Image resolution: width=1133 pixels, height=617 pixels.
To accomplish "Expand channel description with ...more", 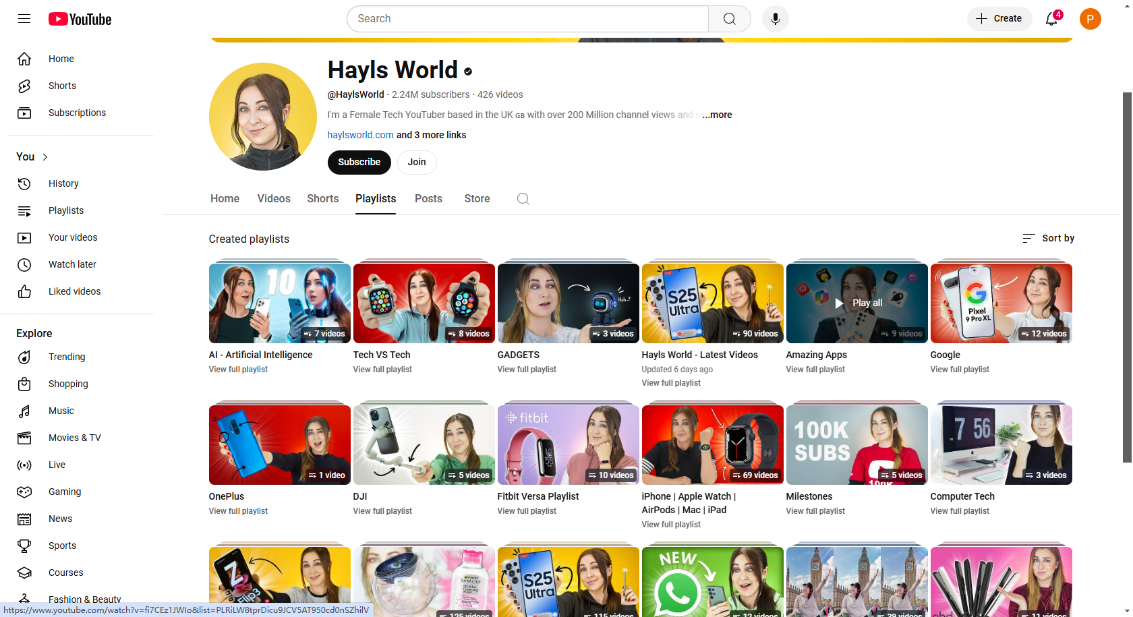I will coord(717,115).
